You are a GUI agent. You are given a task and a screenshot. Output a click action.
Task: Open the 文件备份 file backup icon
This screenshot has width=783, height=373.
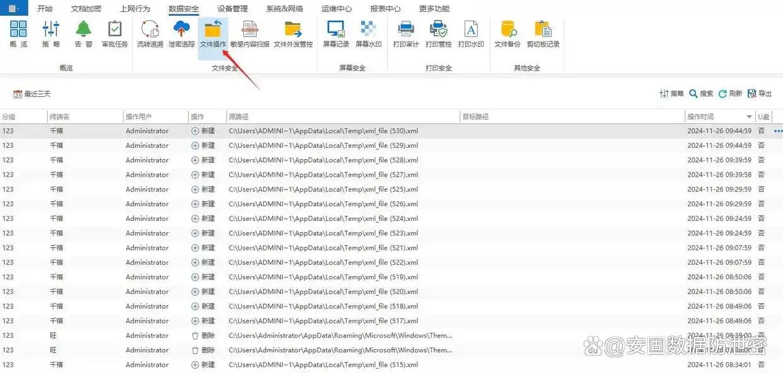click(507, 34)
